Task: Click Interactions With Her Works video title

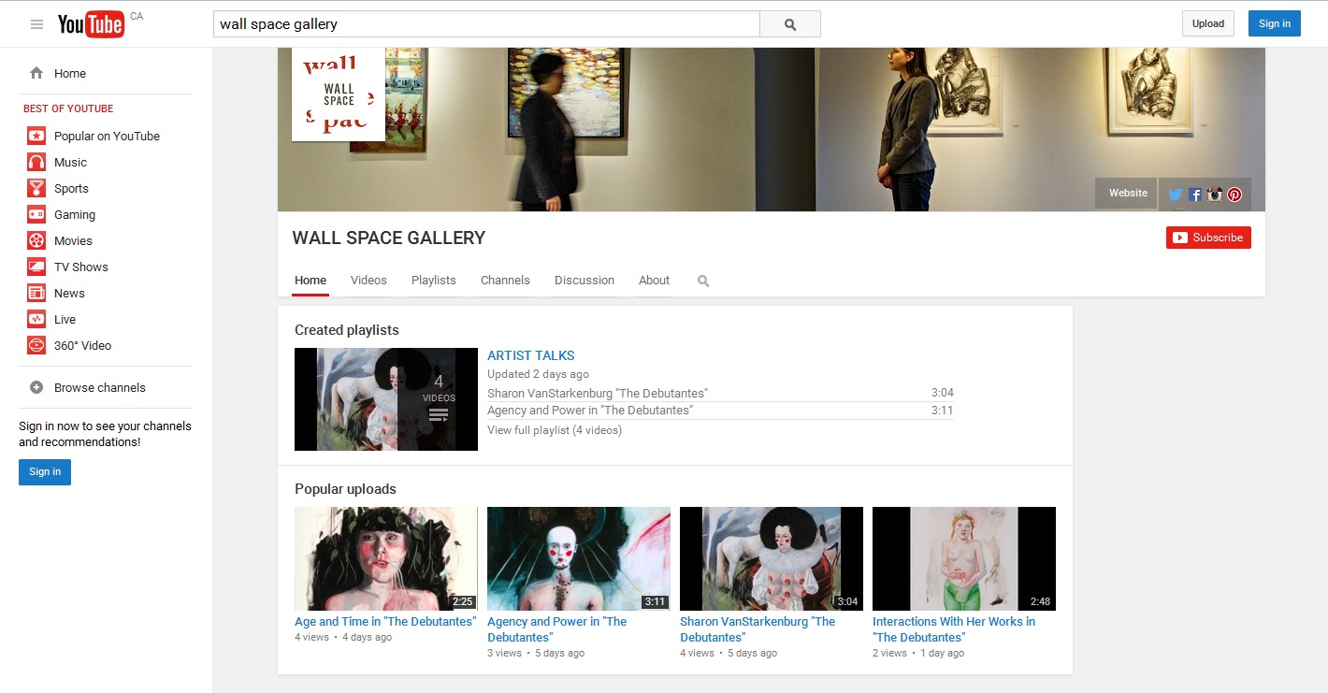Action: pyautogui.click(x=954, y=629)
